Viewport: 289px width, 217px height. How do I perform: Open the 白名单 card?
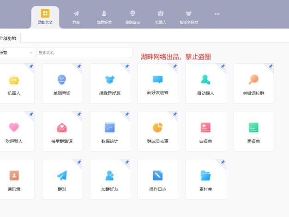(x=206, y=131)
